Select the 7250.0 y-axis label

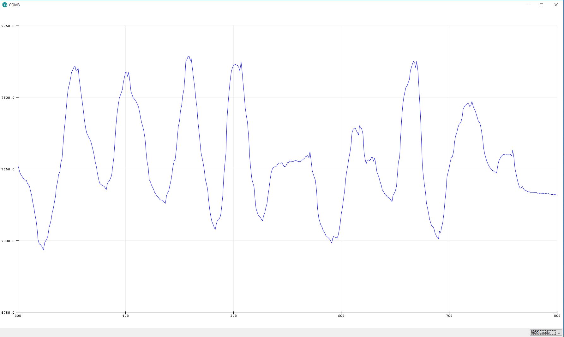point(8,169)
